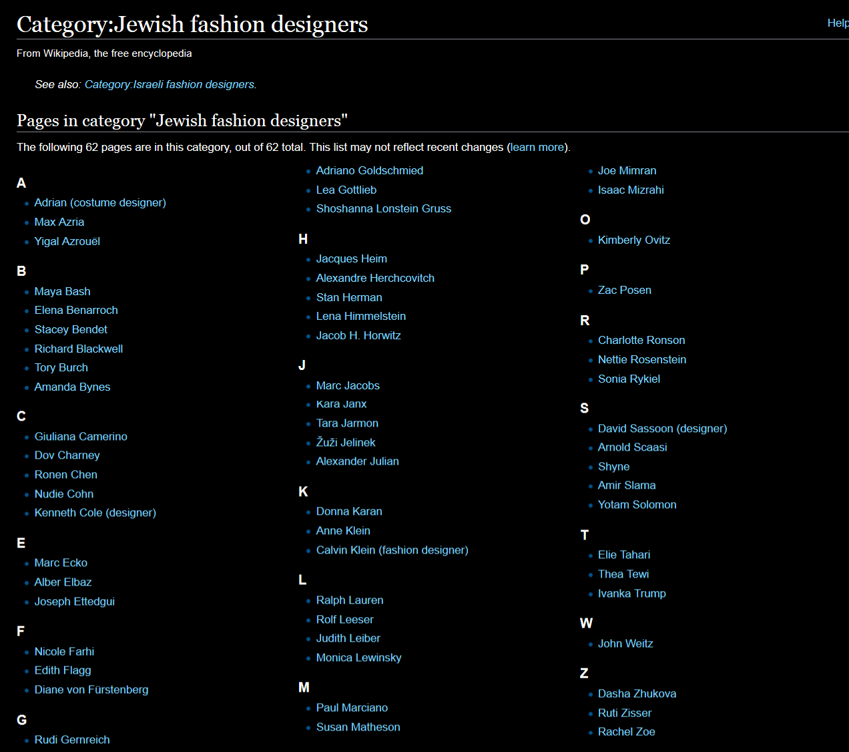849x752 pixels.
Task: Go to Amanda Bynes page
Action: (73, 387)
